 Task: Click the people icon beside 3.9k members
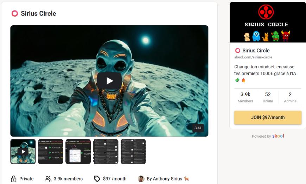click(48, 179)
